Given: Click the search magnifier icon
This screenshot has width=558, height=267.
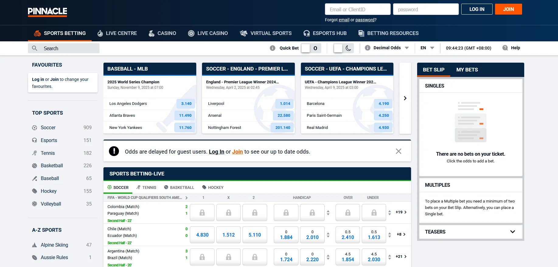Looking at the screenshot, I should [x=35, y=48].
